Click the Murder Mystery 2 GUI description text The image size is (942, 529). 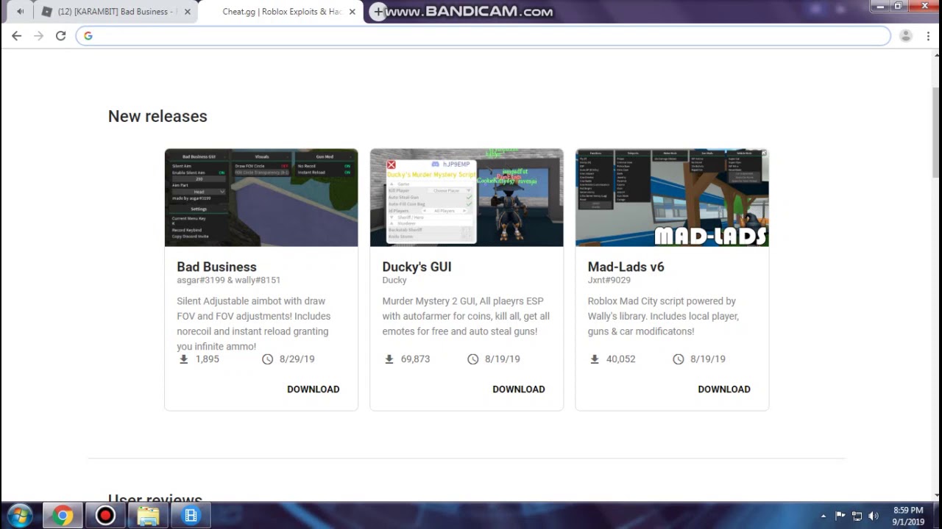click(466, 316)
